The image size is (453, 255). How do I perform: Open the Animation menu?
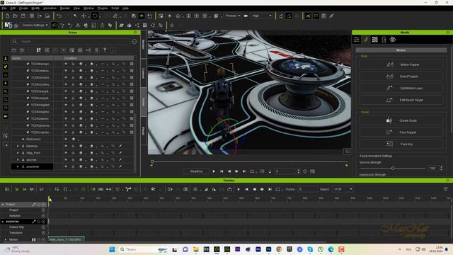(x=50, y=8)
